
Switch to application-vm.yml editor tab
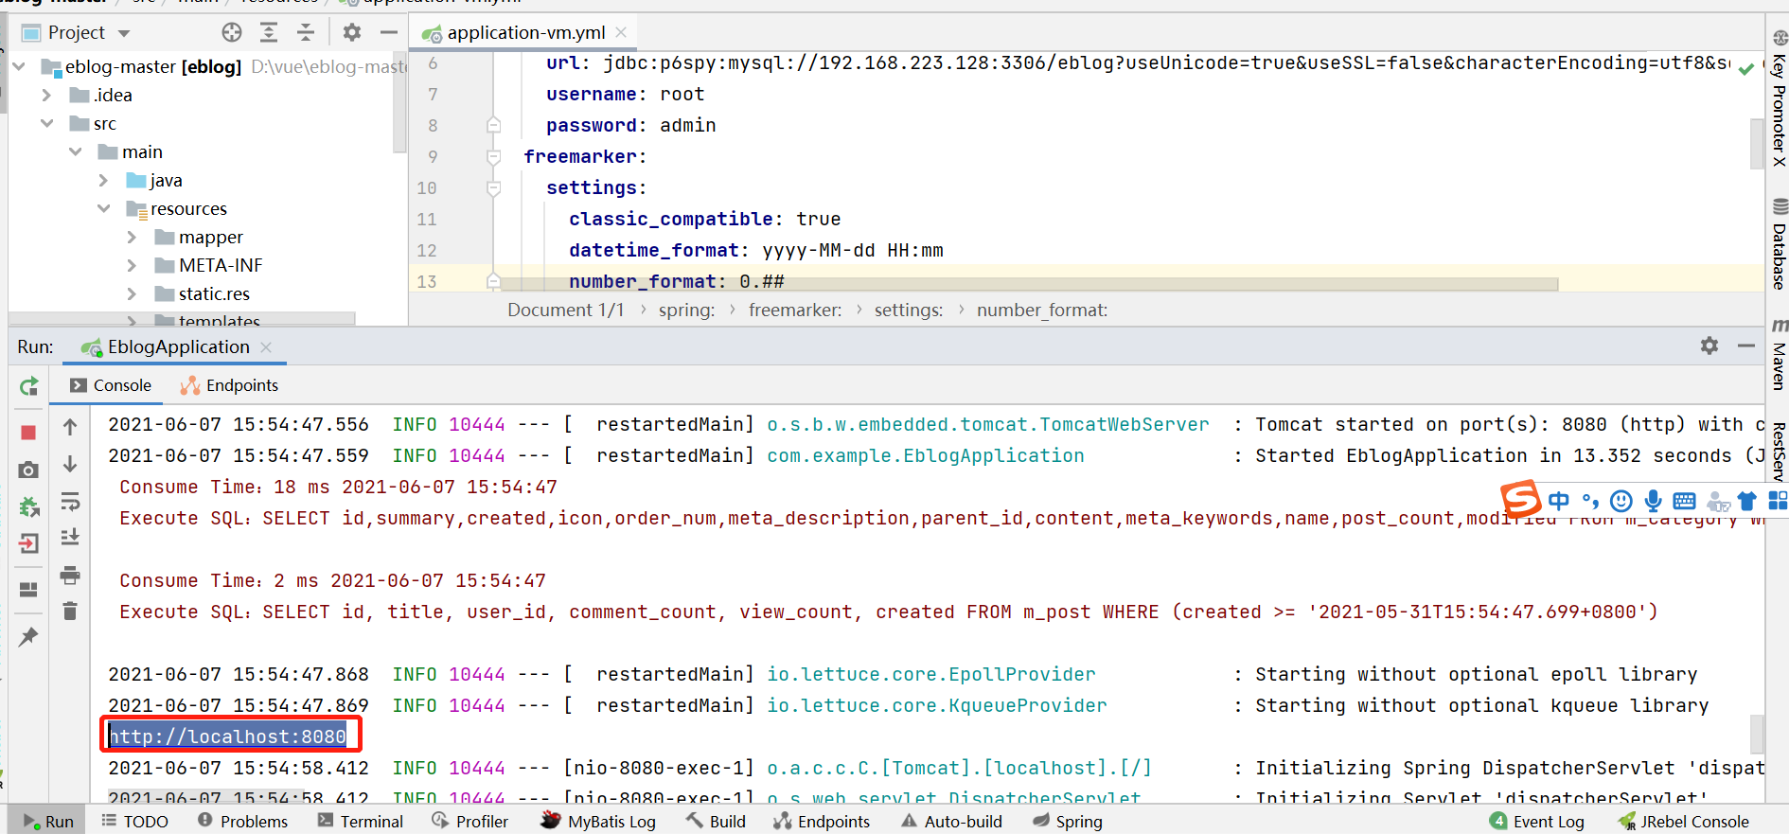pyautogui.click(x=525, y=32)
